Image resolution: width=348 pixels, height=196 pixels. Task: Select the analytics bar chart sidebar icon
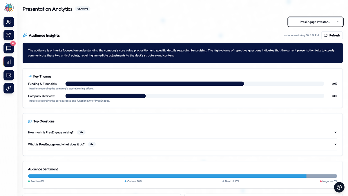coord(9,62)
